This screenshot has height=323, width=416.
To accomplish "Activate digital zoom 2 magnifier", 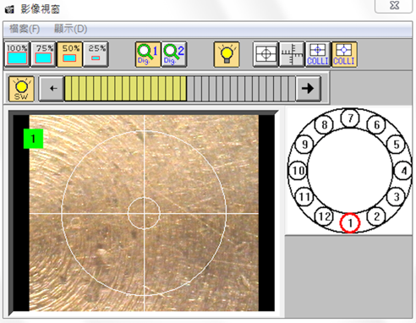I will click(174, 54).
